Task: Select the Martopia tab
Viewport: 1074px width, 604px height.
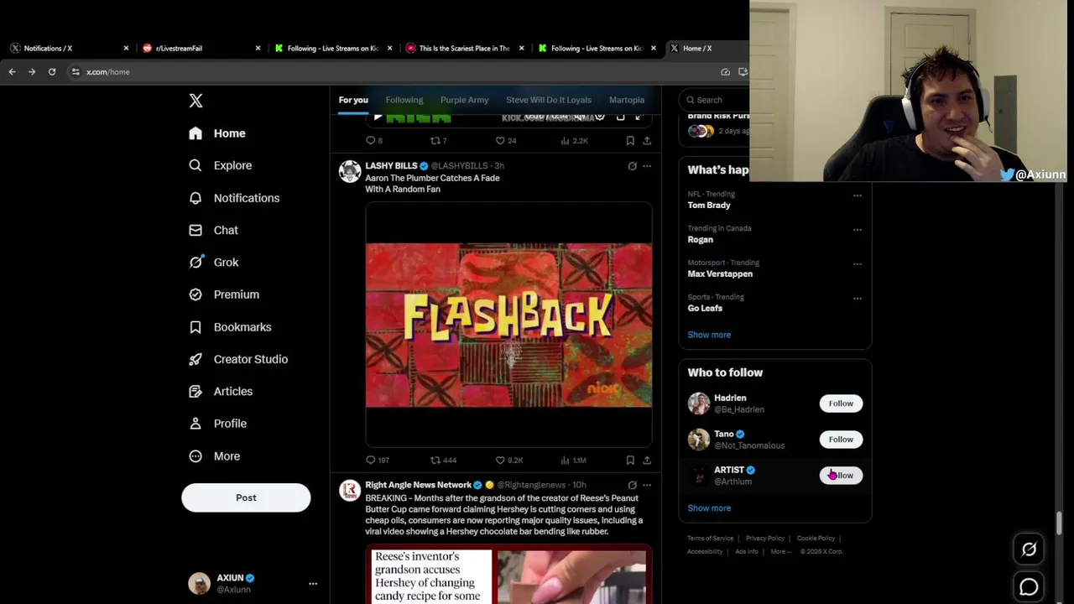Action: click(627, 100)
